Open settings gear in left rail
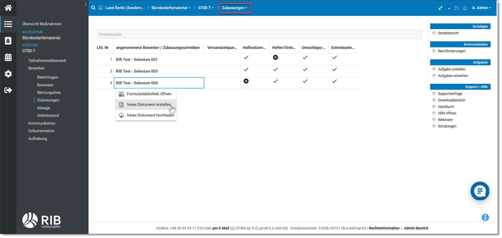 pos(8,74)
